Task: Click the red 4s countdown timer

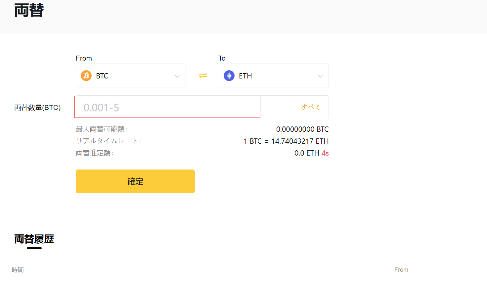Action: click(x=325, y=153)
